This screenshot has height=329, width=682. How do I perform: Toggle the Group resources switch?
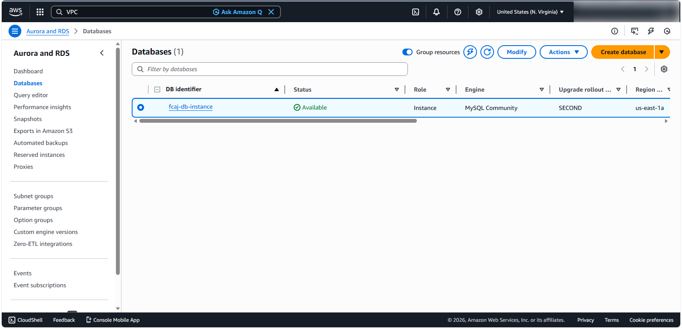pos(407,52)
